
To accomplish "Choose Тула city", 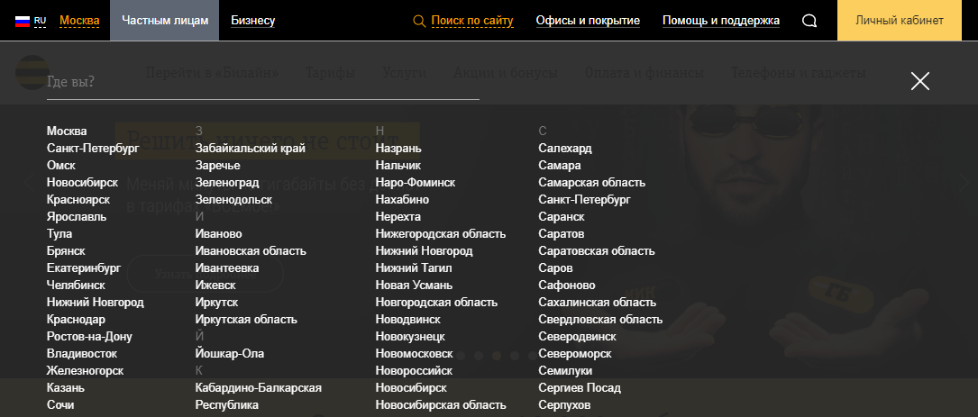I will click(59, 234).
